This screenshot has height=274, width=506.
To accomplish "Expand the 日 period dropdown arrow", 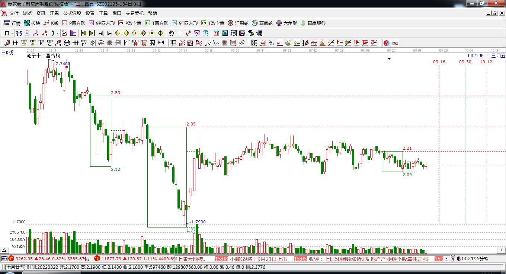I will 12,33.
